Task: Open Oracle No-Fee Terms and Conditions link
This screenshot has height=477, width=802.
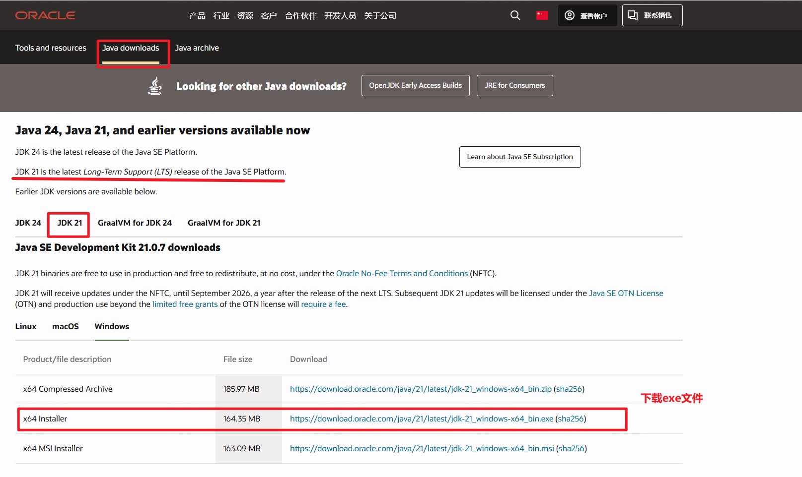Action: [x=402, y=274]
